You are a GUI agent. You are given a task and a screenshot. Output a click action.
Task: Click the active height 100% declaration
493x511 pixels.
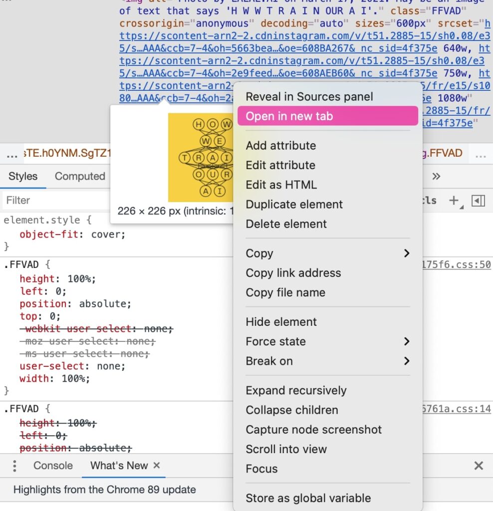click(58, 278)
